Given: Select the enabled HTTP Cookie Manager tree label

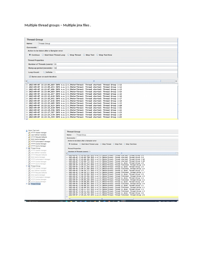Looking at the screenshot, I should point(39,144).
